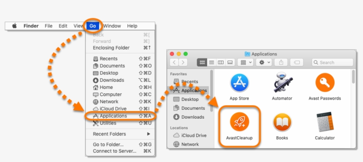Screen dimensions: 363x162
Task: Select Desktop in the Go menu
Action: [x=120, y=73]
